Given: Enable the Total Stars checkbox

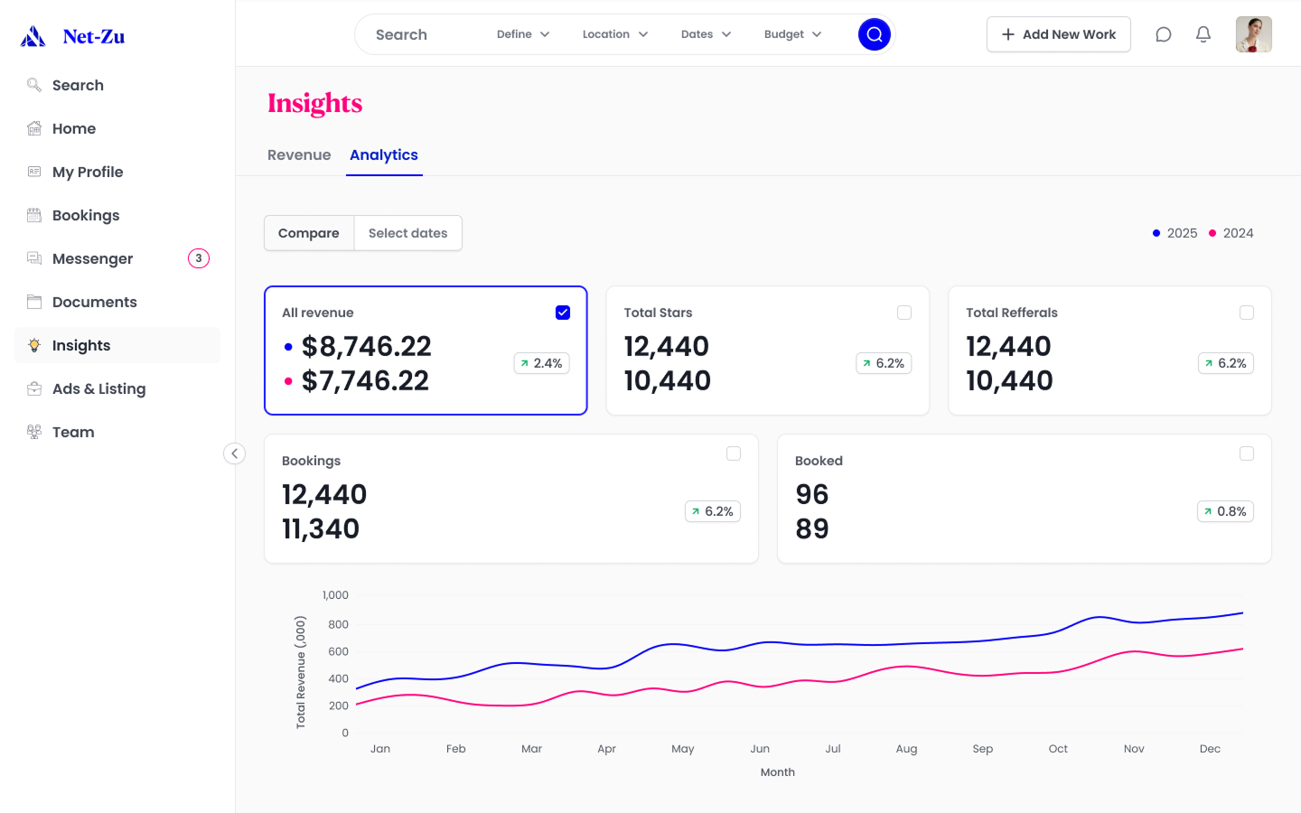Looking at the screenshot, I should [904, 313].
